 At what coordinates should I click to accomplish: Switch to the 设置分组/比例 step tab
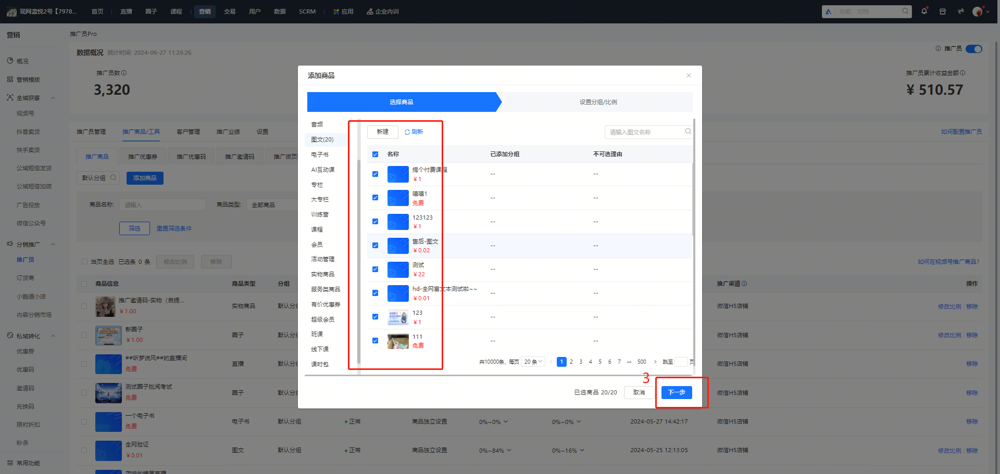pos(598,102)
